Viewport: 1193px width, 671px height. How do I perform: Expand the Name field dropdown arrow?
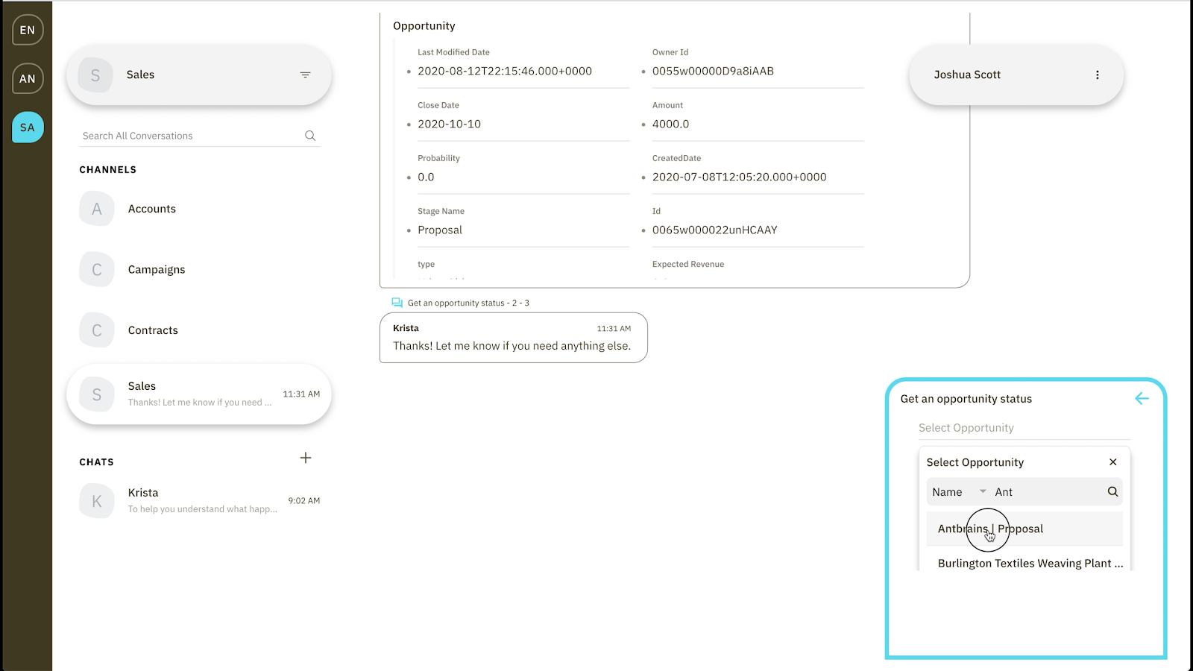pyautogui.click(x=983, y=491)
